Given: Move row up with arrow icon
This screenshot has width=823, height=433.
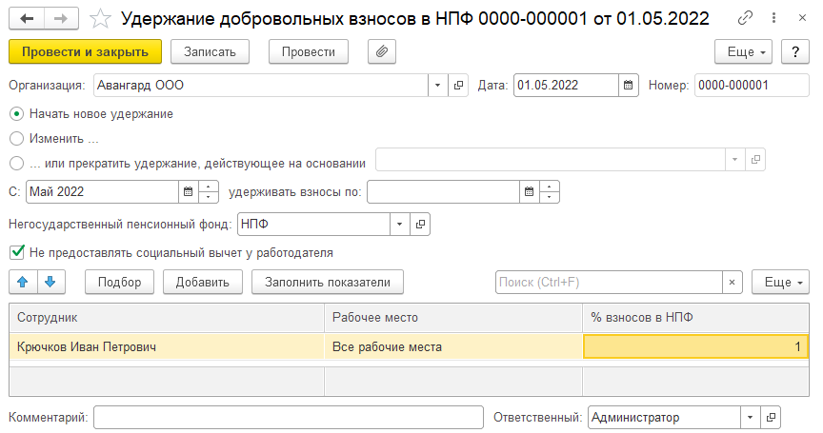Looking at the screenshot, I should pos(23,282).
